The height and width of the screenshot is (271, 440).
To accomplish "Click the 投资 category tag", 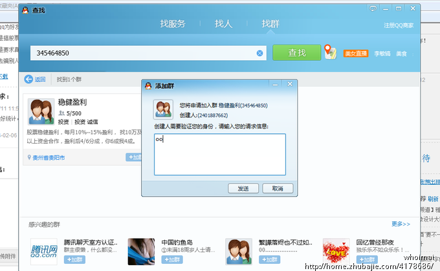I will [63, 122].
